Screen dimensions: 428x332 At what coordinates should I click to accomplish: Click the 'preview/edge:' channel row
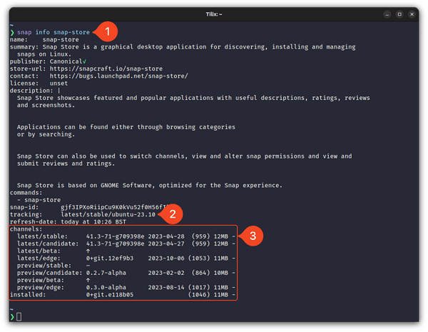[126, 287]
